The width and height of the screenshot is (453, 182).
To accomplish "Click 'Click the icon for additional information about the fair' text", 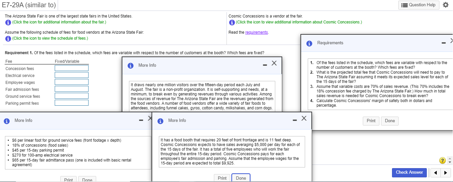I will click(x=59, y=22).
